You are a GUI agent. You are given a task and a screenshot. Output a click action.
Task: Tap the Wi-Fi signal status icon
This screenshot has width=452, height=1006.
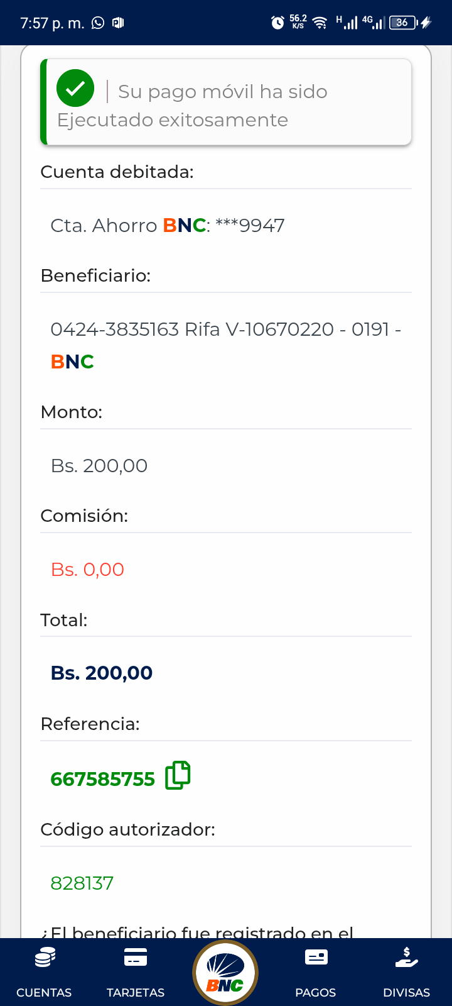[320, 23]
